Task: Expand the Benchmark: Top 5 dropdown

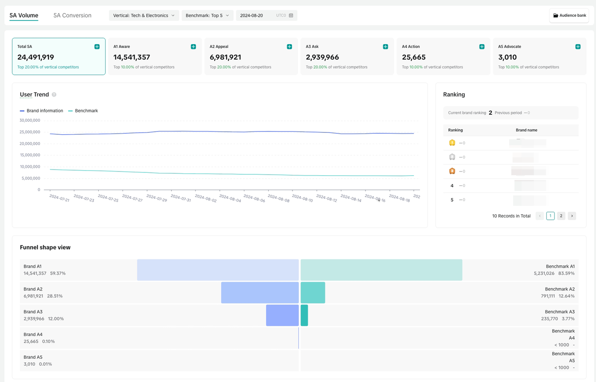Action: click(x=207, y=15)
